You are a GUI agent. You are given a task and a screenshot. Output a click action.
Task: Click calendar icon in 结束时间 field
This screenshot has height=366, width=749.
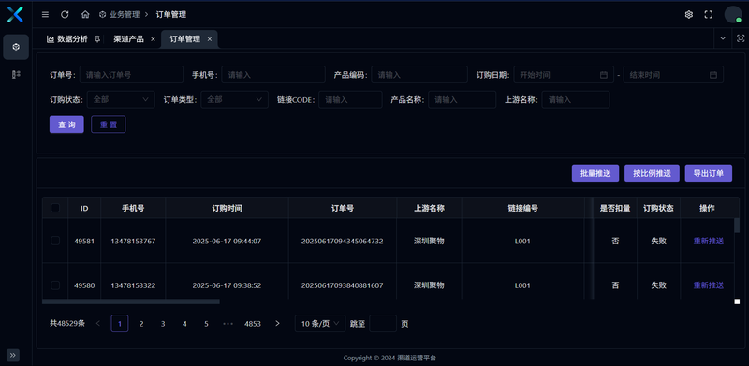coord(713,75)
